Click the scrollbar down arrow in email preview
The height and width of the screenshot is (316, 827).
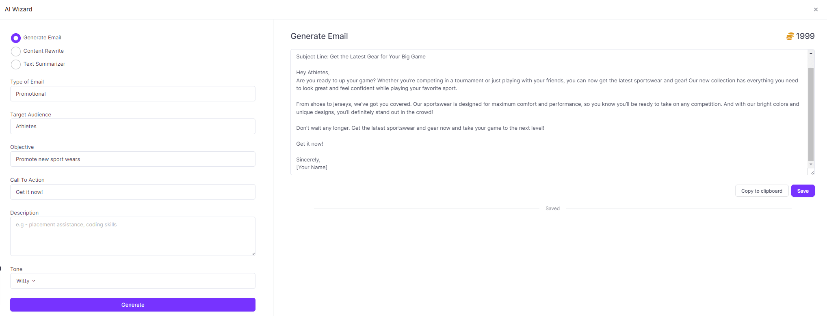[811, 164]
